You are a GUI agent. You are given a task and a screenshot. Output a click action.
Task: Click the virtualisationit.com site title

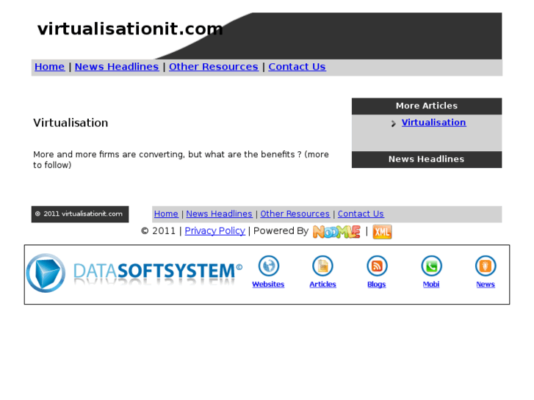tap(130, 29)
